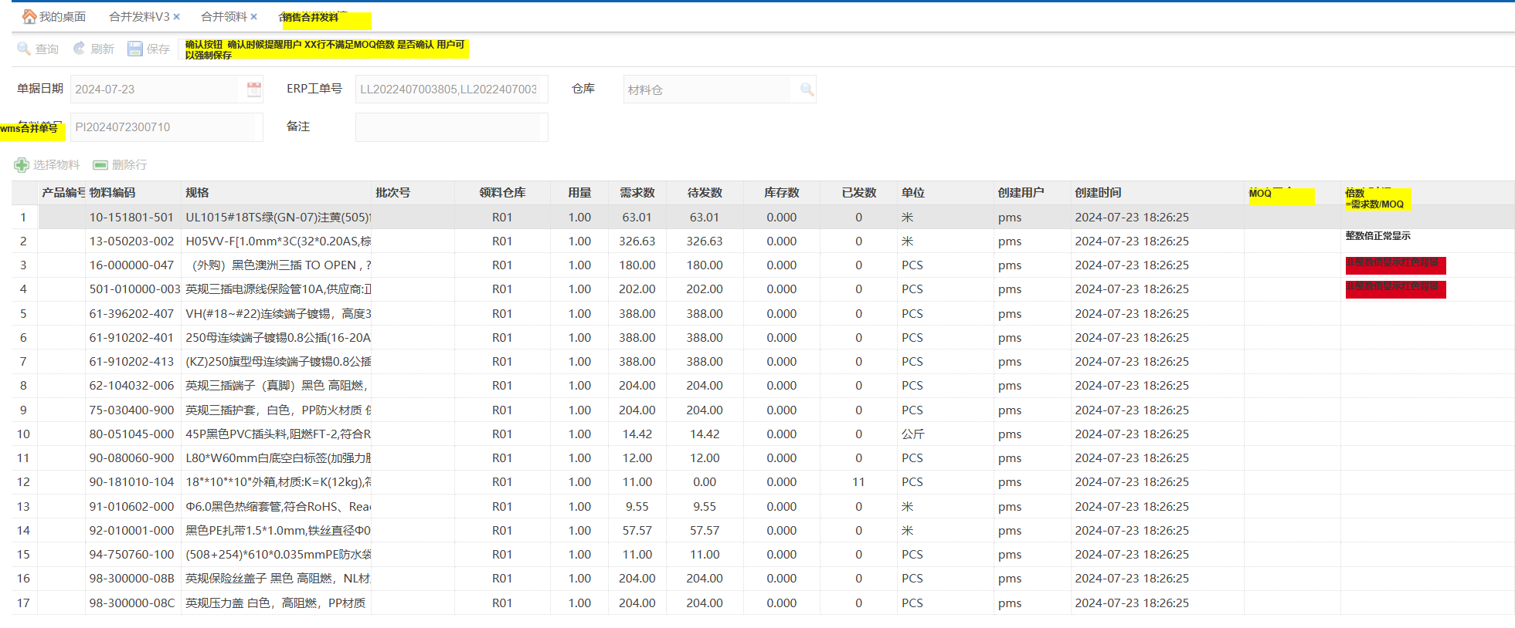Sort by the 库存数 column header
Viewport: 1515px width, 628px height.
click(782, 193)
